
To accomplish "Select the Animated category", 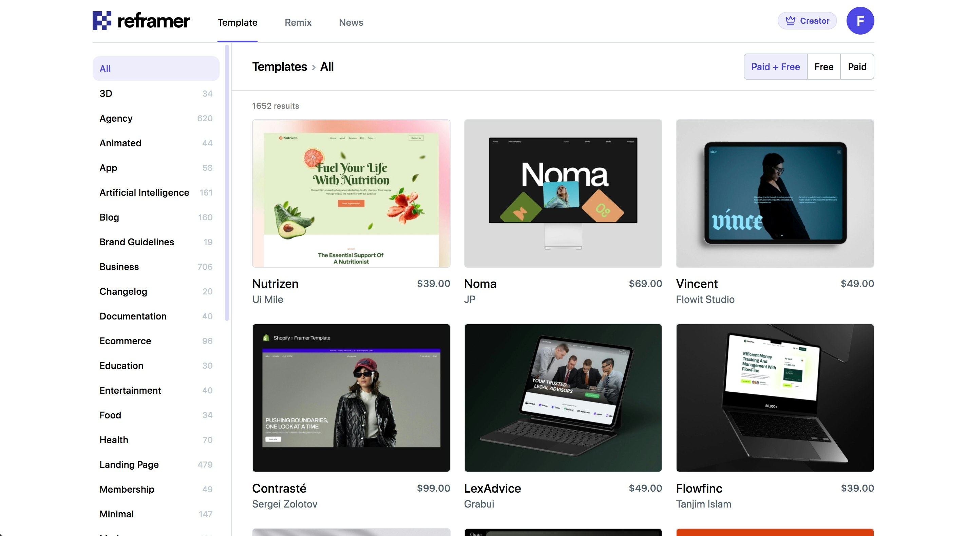I will pos(156,143).
